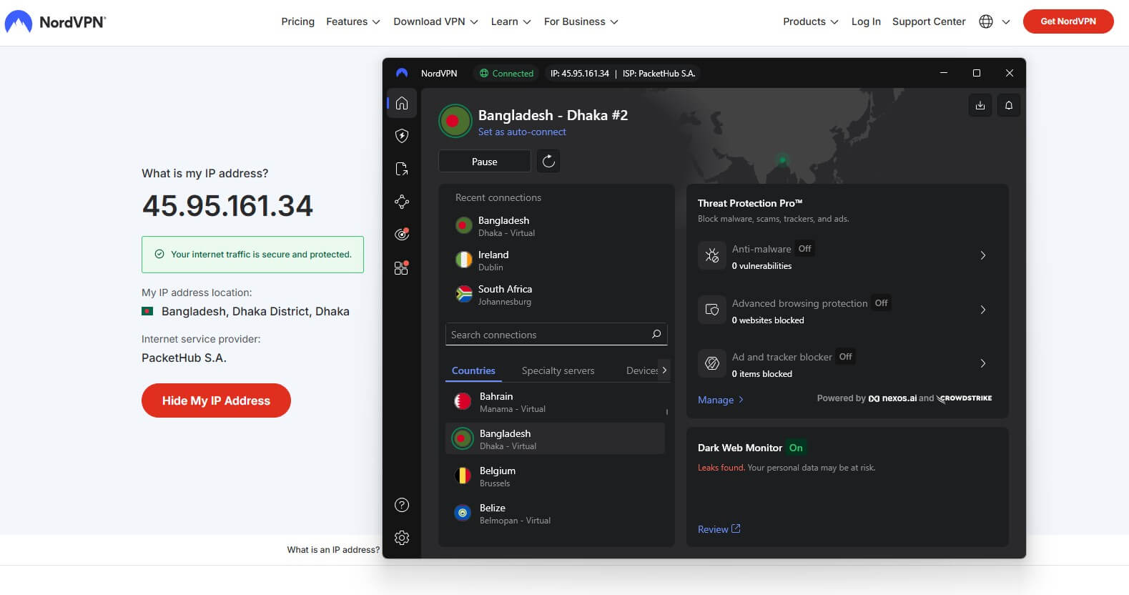
Task: Open Ad and tracker blocker chevron arrow
Action: (983, 363)
